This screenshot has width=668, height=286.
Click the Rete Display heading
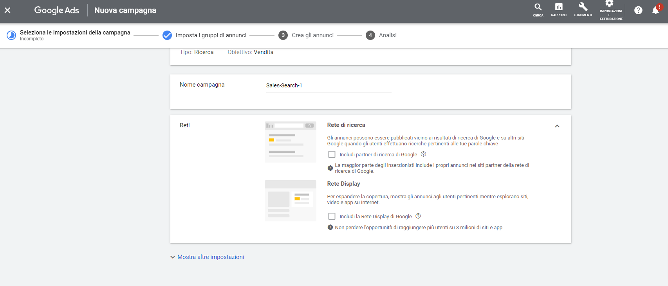pyautogui.click(x=343, y=184)
